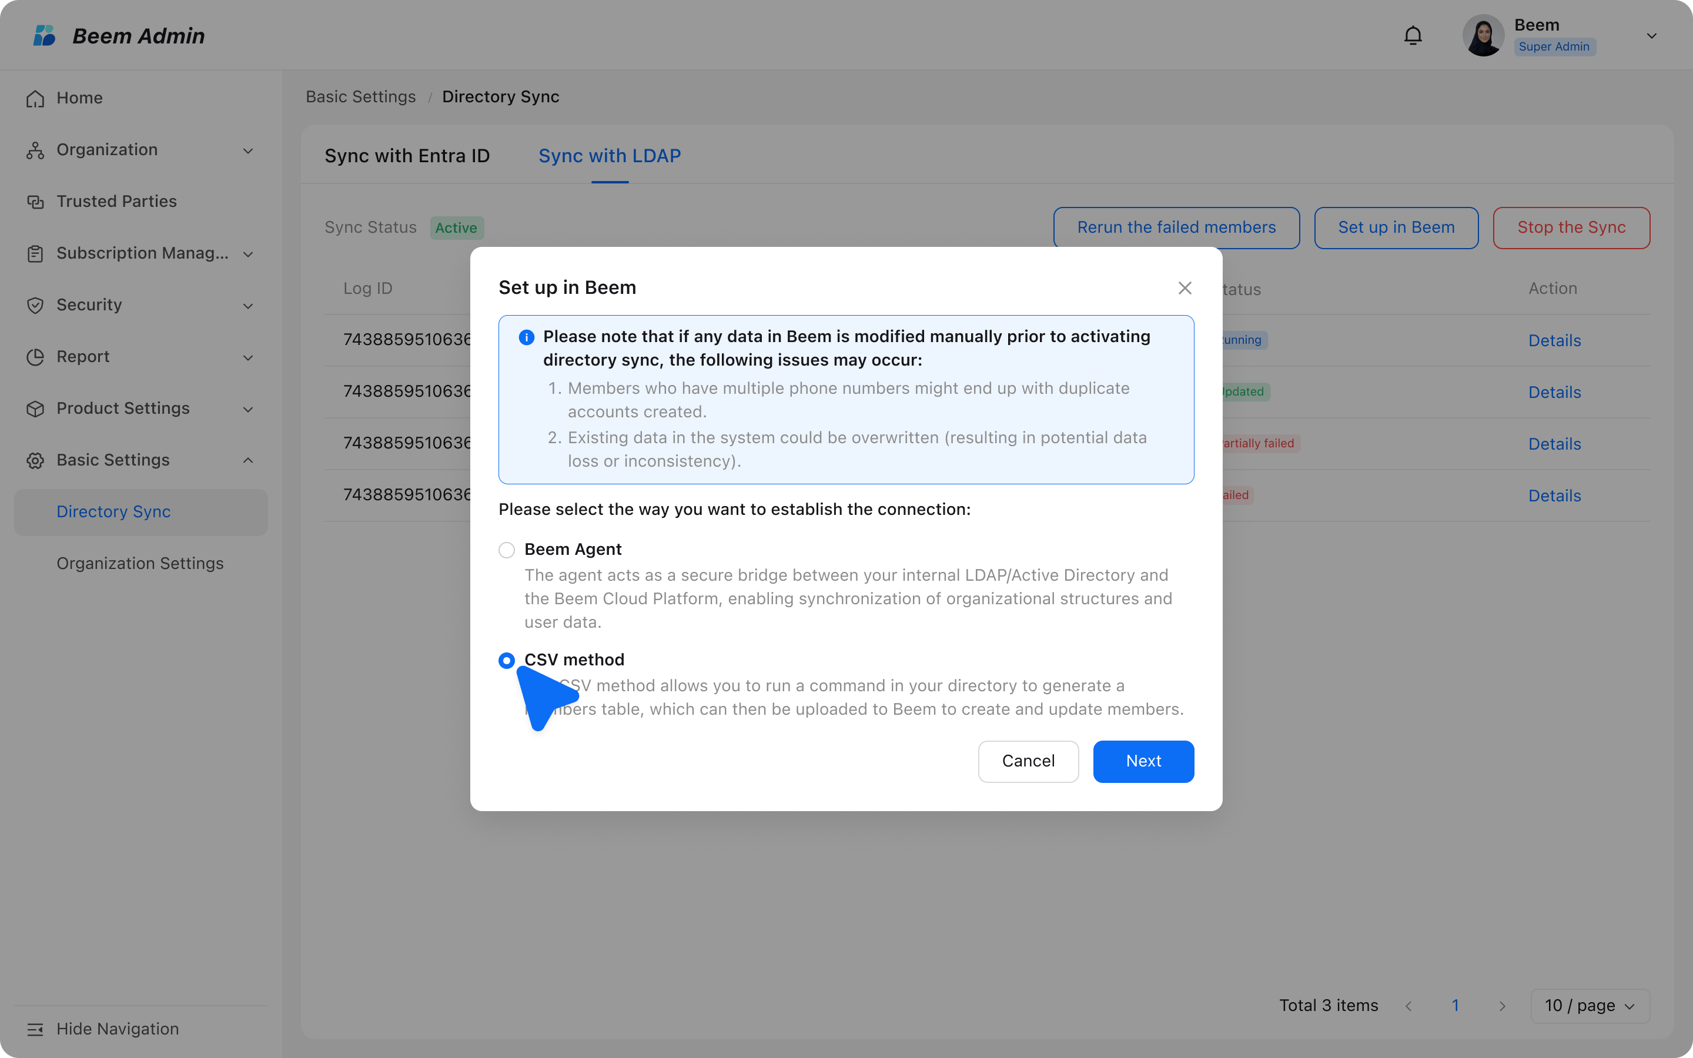Open the 10 / page size dropdown

click(1590, 1006)
